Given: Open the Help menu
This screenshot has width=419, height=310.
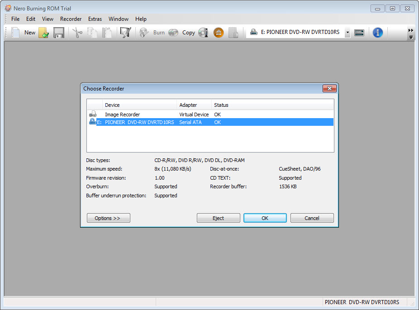Looking at the screenshot, I should pyautogui.click(x=141, y=19).
